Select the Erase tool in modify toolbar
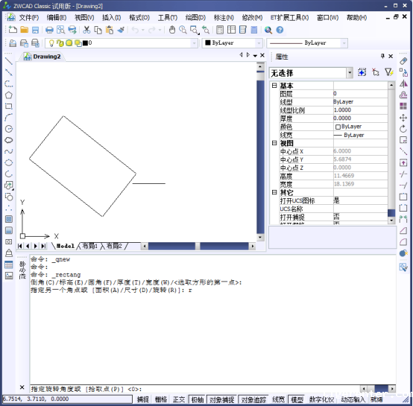The height and width of the screenshot is (406, 413). [x=403, y=61]
